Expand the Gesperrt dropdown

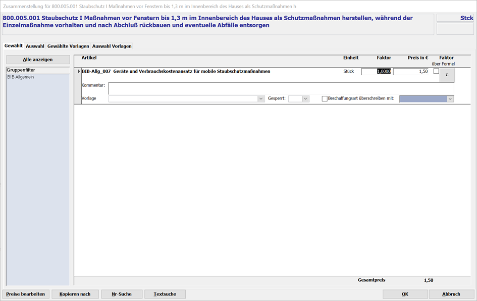click(305, 99)
